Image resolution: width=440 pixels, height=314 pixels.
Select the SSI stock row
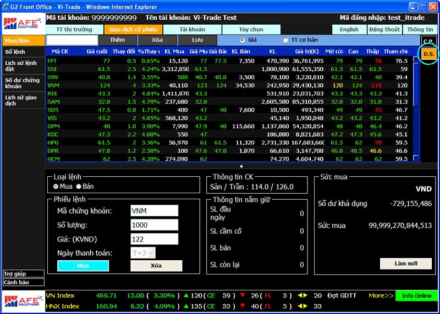coord(229,69)
